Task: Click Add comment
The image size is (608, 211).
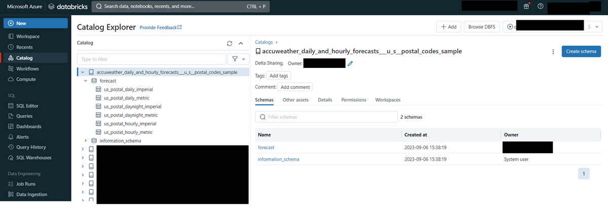Action: point(294,87)
